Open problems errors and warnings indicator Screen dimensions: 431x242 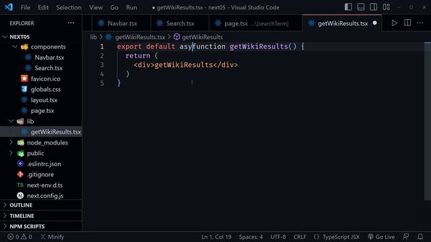(20, 237)
